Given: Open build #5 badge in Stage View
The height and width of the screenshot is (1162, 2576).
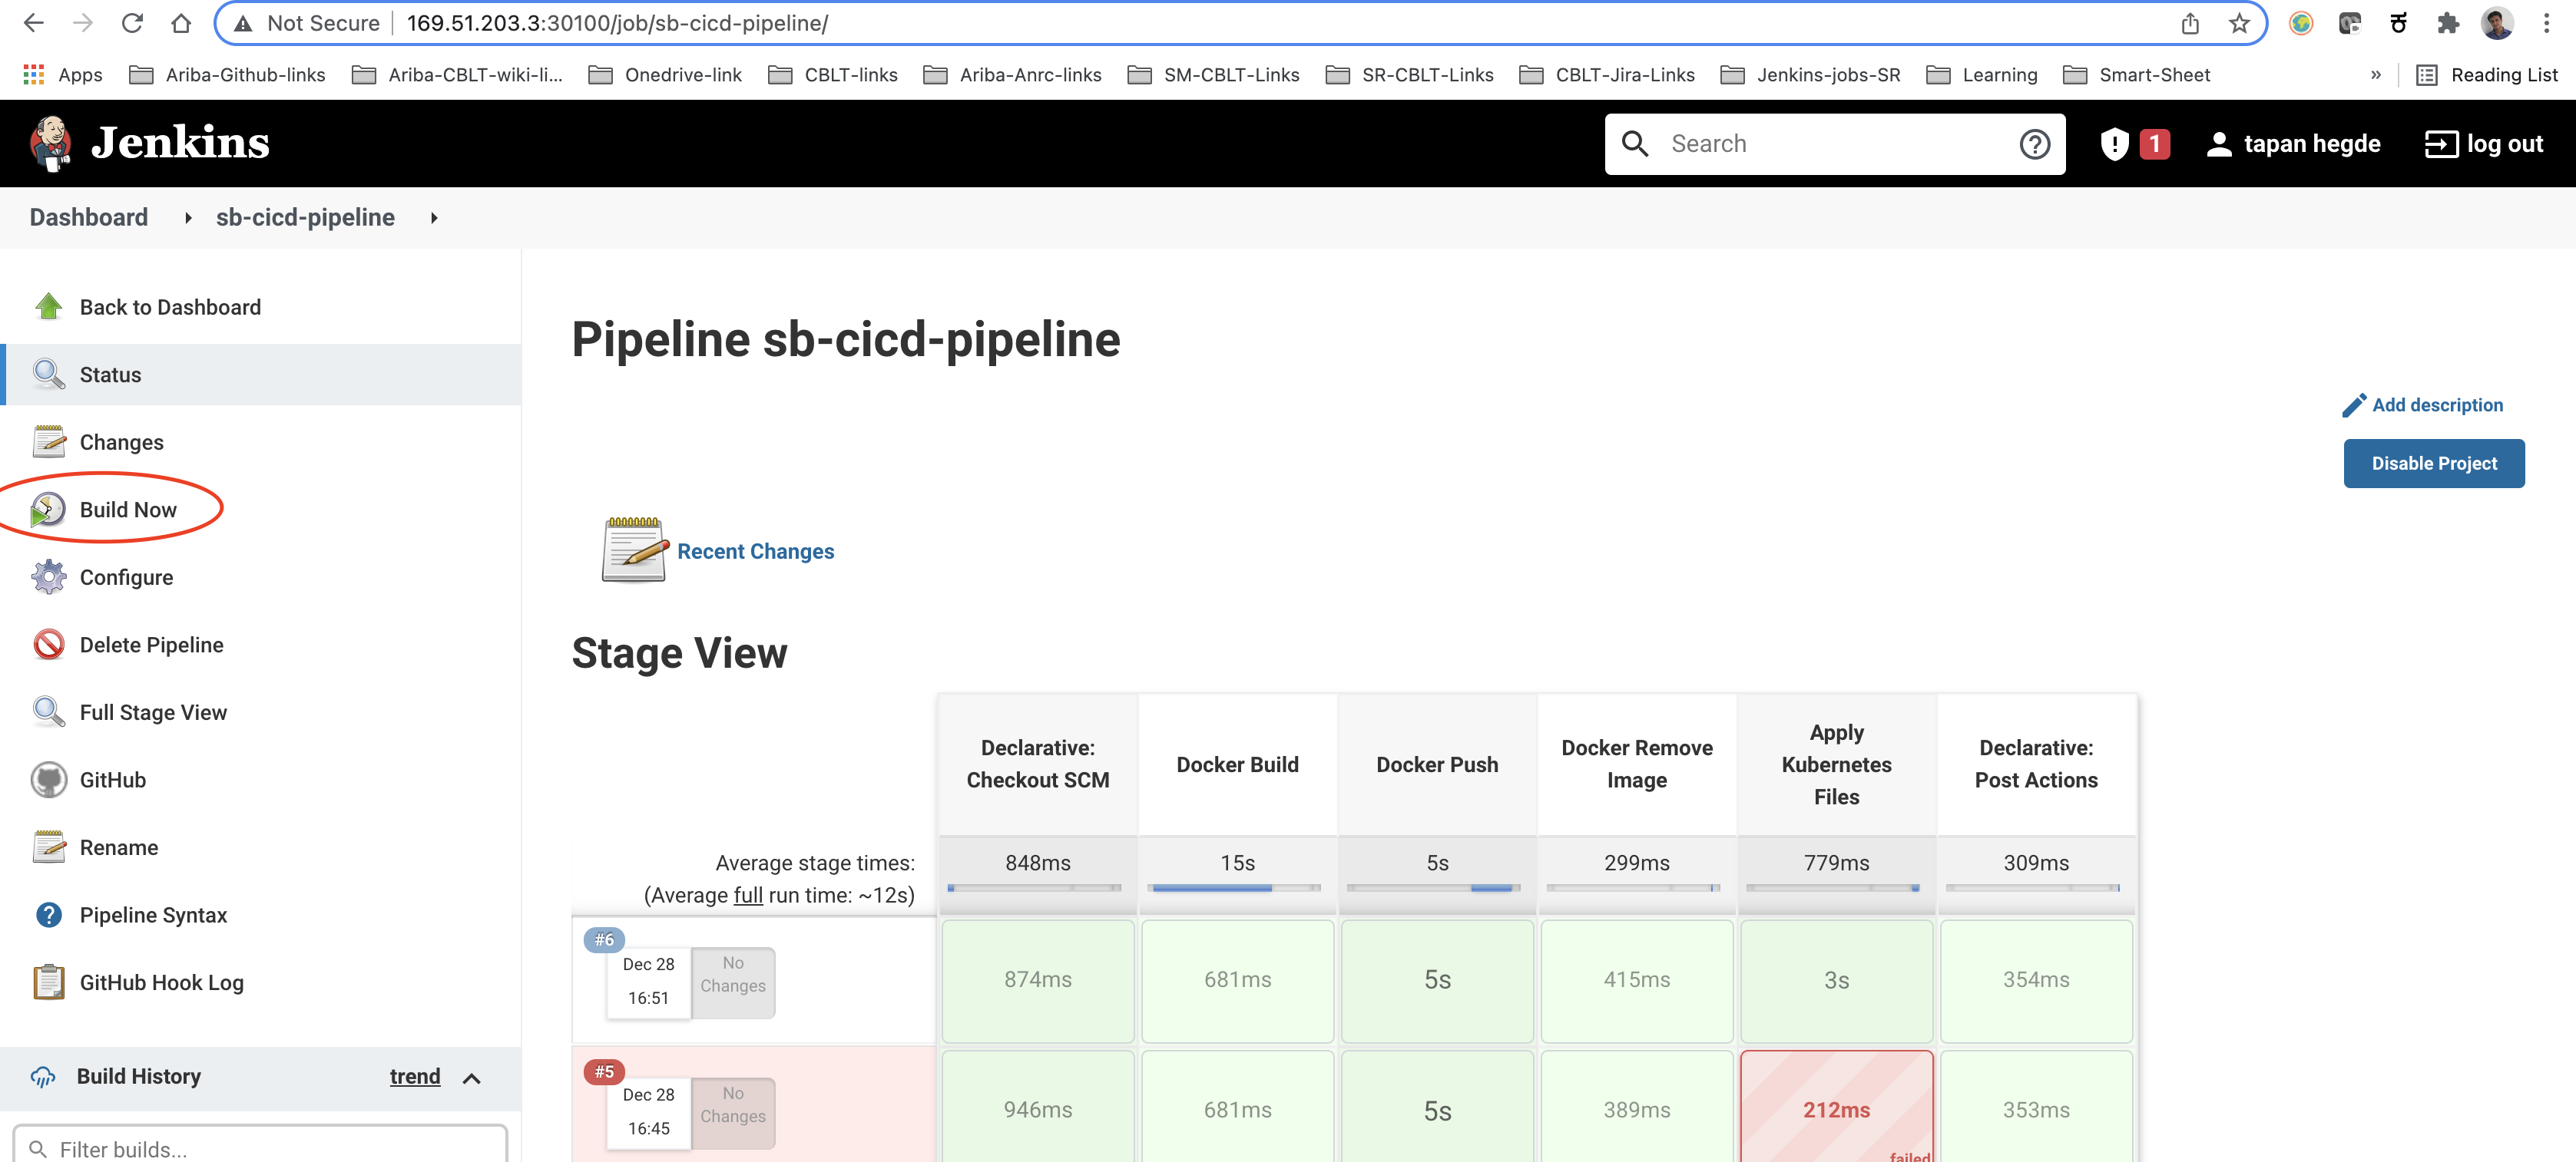Looking at the screenshot, I should coord(604,1071).
